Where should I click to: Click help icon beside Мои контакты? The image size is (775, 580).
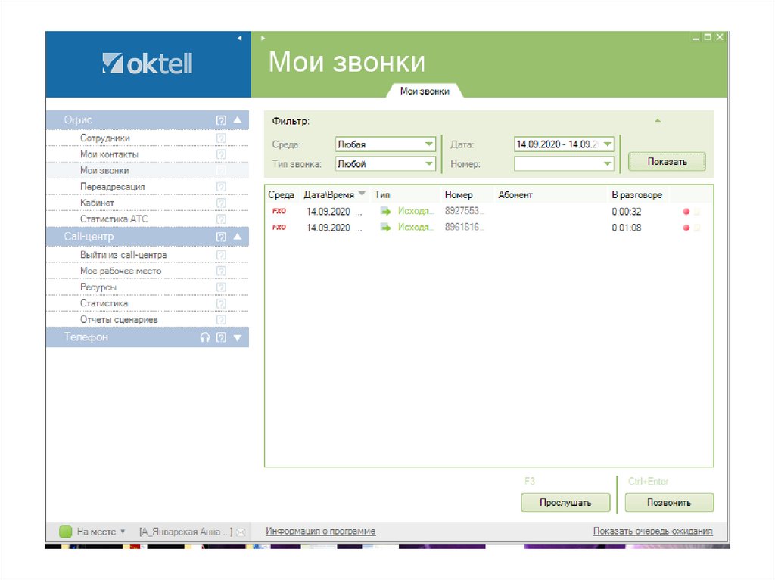[x=221, y=154]
